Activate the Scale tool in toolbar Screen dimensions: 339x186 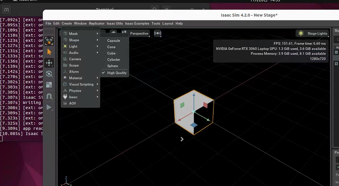click(x=49, y=85)
